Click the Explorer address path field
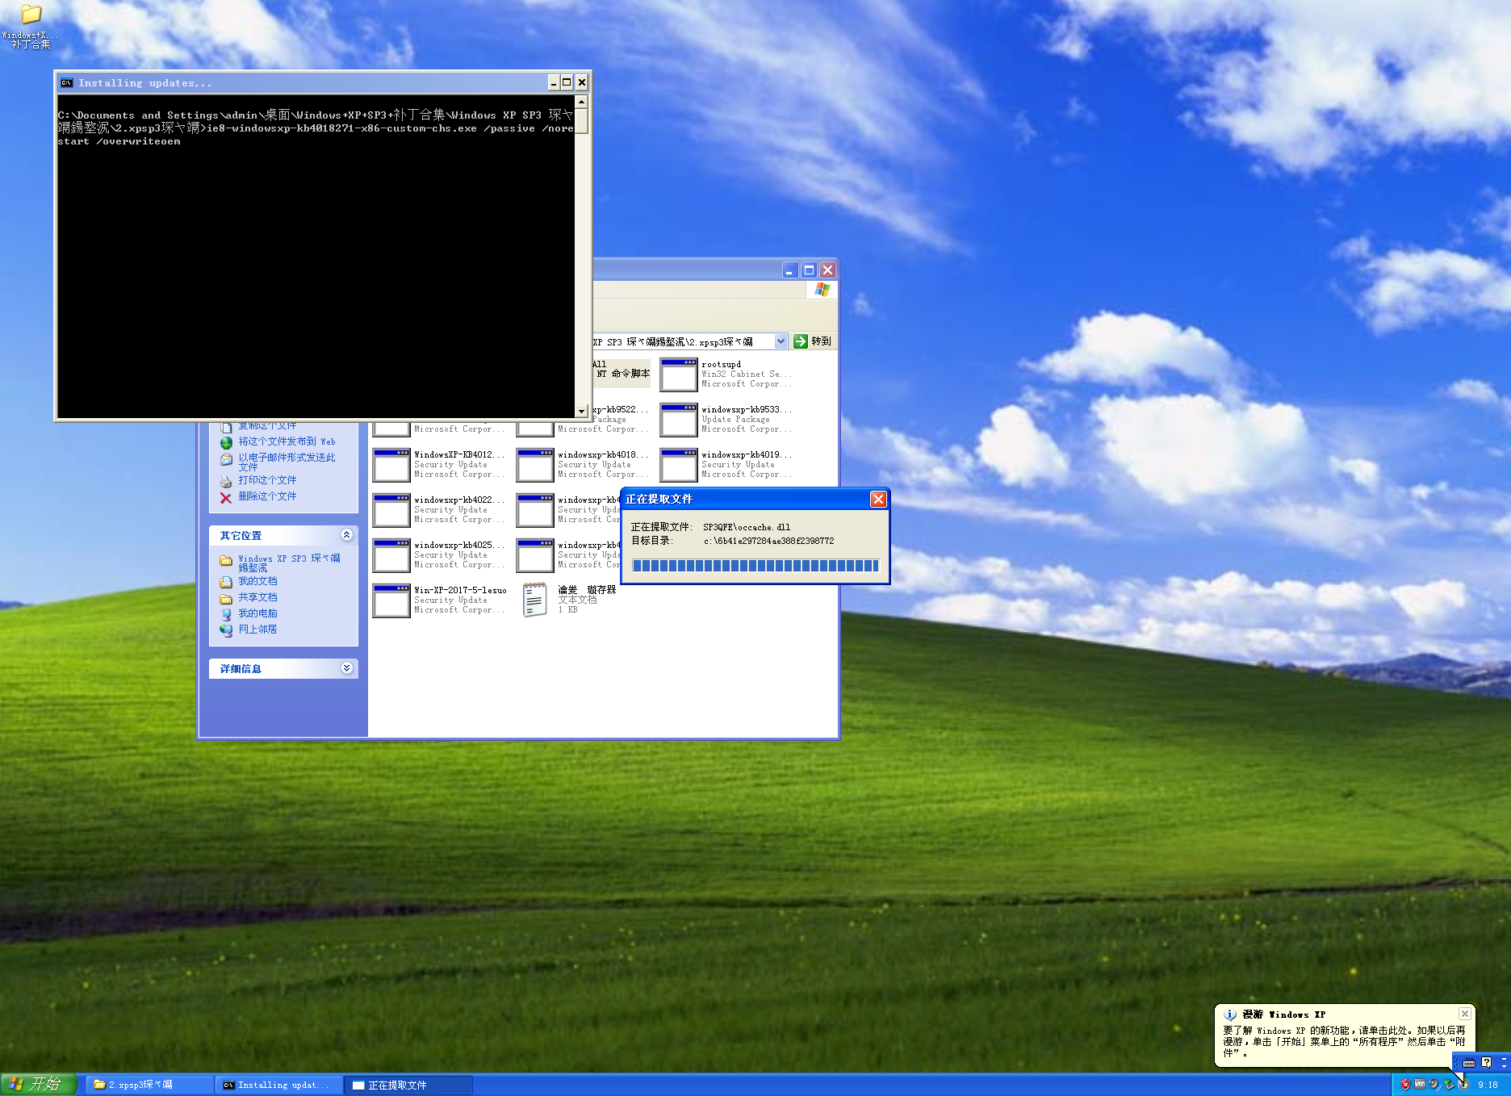The image size is (1511, 1096). point(683,341)
